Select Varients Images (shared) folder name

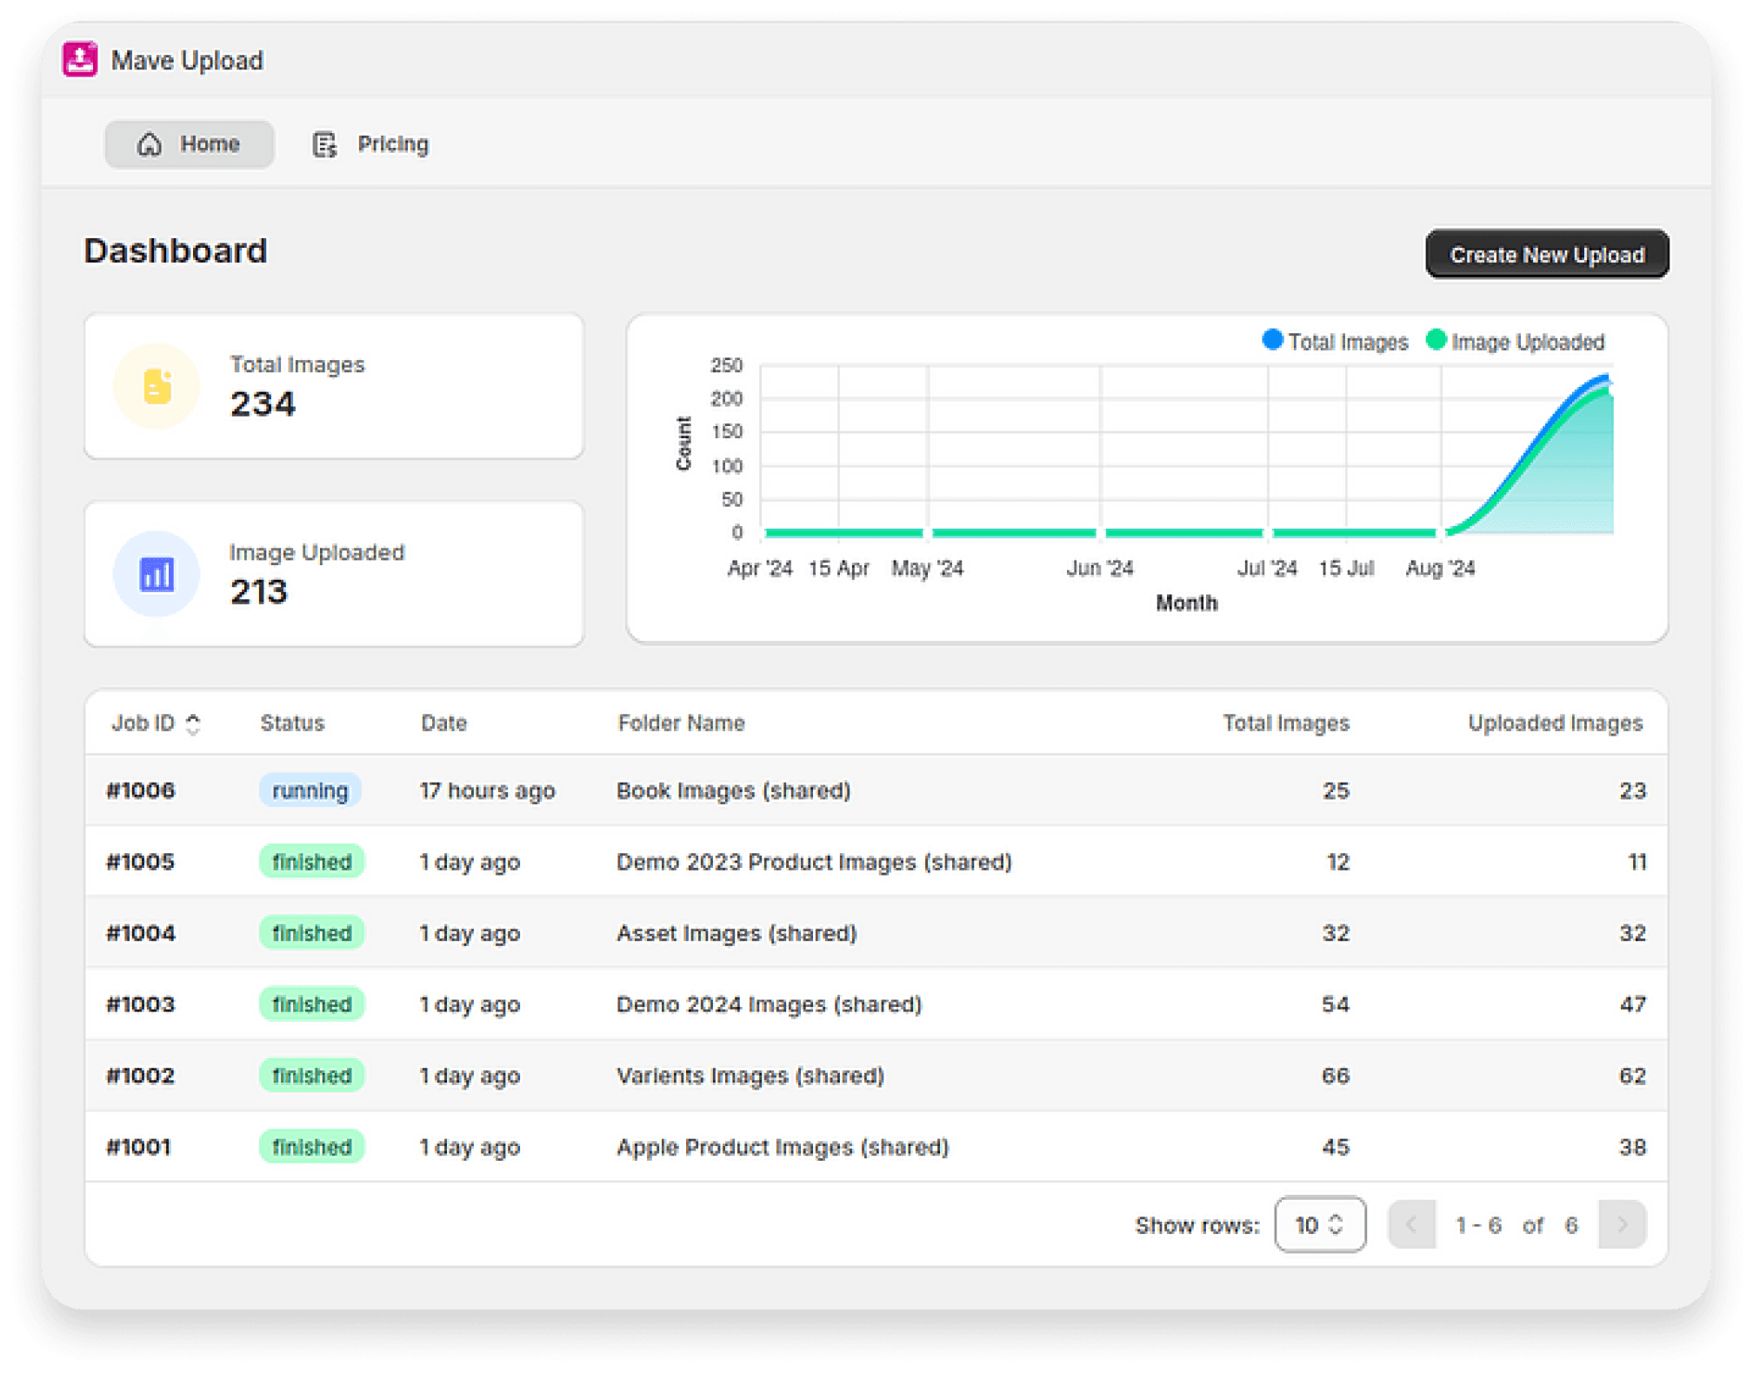point(750,1076)
